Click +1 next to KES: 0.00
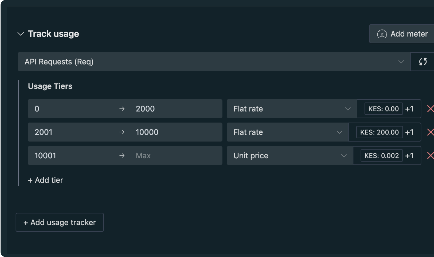434x257 pixels. point(409,109)
